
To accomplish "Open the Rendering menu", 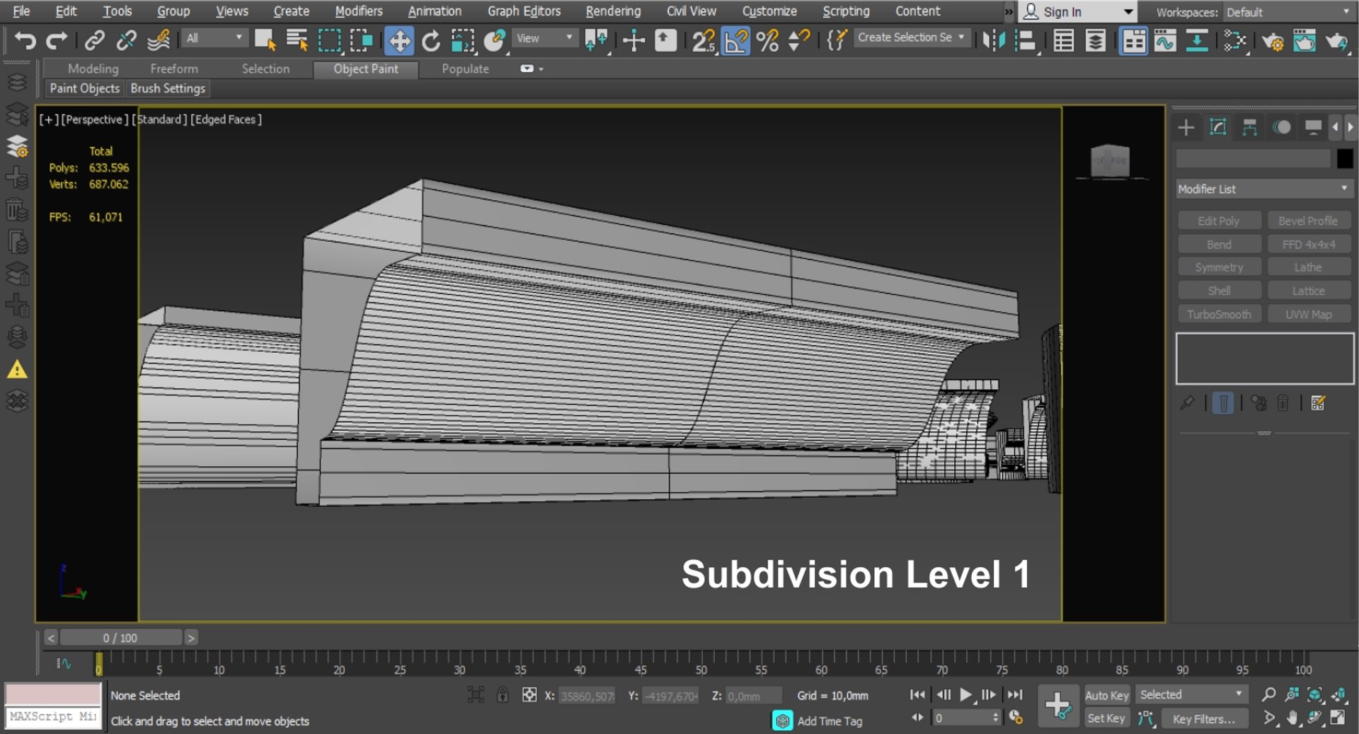I will (613, 11).
